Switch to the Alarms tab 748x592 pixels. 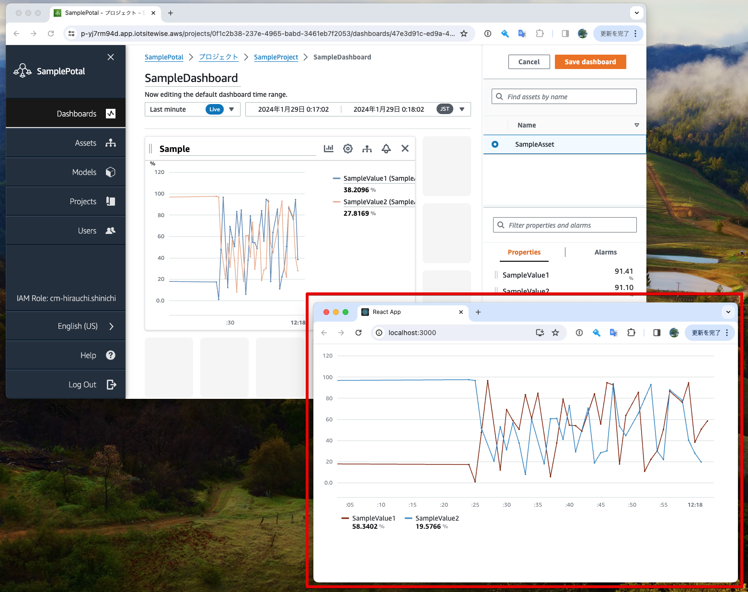coord(605,252)
